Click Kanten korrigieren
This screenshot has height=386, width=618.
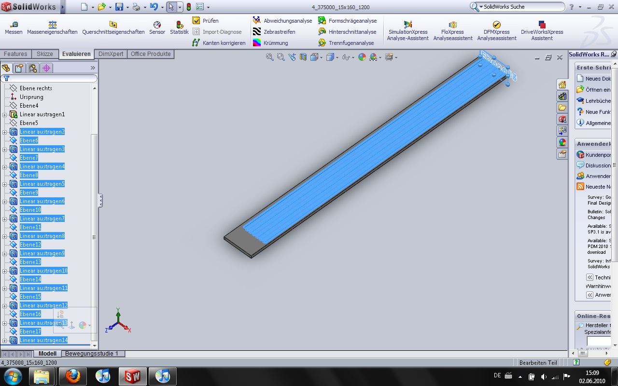click(x=219, y=43)
